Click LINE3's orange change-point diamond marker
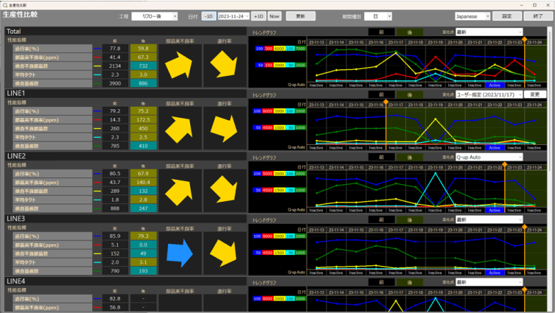This screenshot has height=313, width=555. click(x=525, y=227)
